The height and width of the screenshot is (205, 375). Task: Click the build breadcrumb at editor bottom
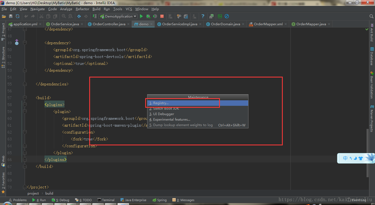pos(49,193)
